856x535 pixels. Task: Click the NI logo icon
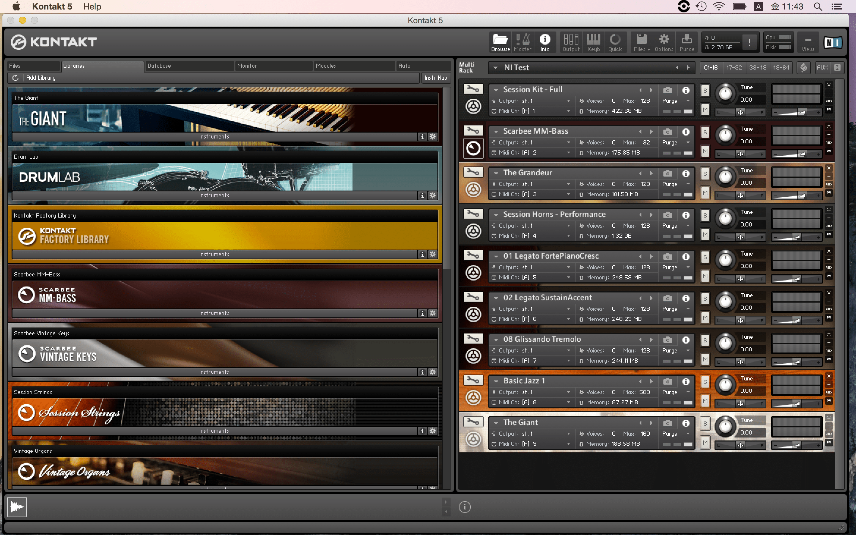[833, 43]
